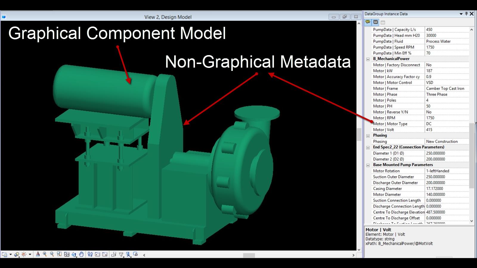The image size is (477, 268).
Task: Choose the Rotate View tool
Action: (74, 254)
